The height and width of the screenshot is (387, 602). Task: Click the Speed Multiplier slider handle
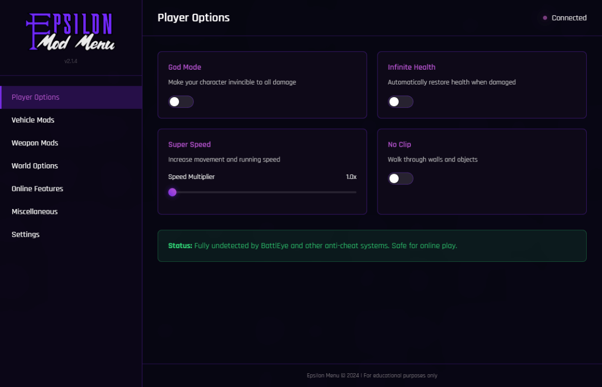(172, 192)
